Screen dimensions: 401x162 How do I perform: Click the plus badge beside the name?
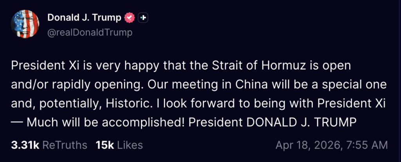click(143, 18)
